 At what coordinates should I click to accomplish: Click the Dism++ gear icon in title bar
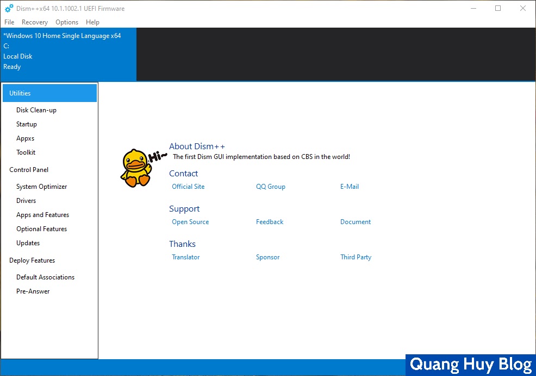coord(9,9)
